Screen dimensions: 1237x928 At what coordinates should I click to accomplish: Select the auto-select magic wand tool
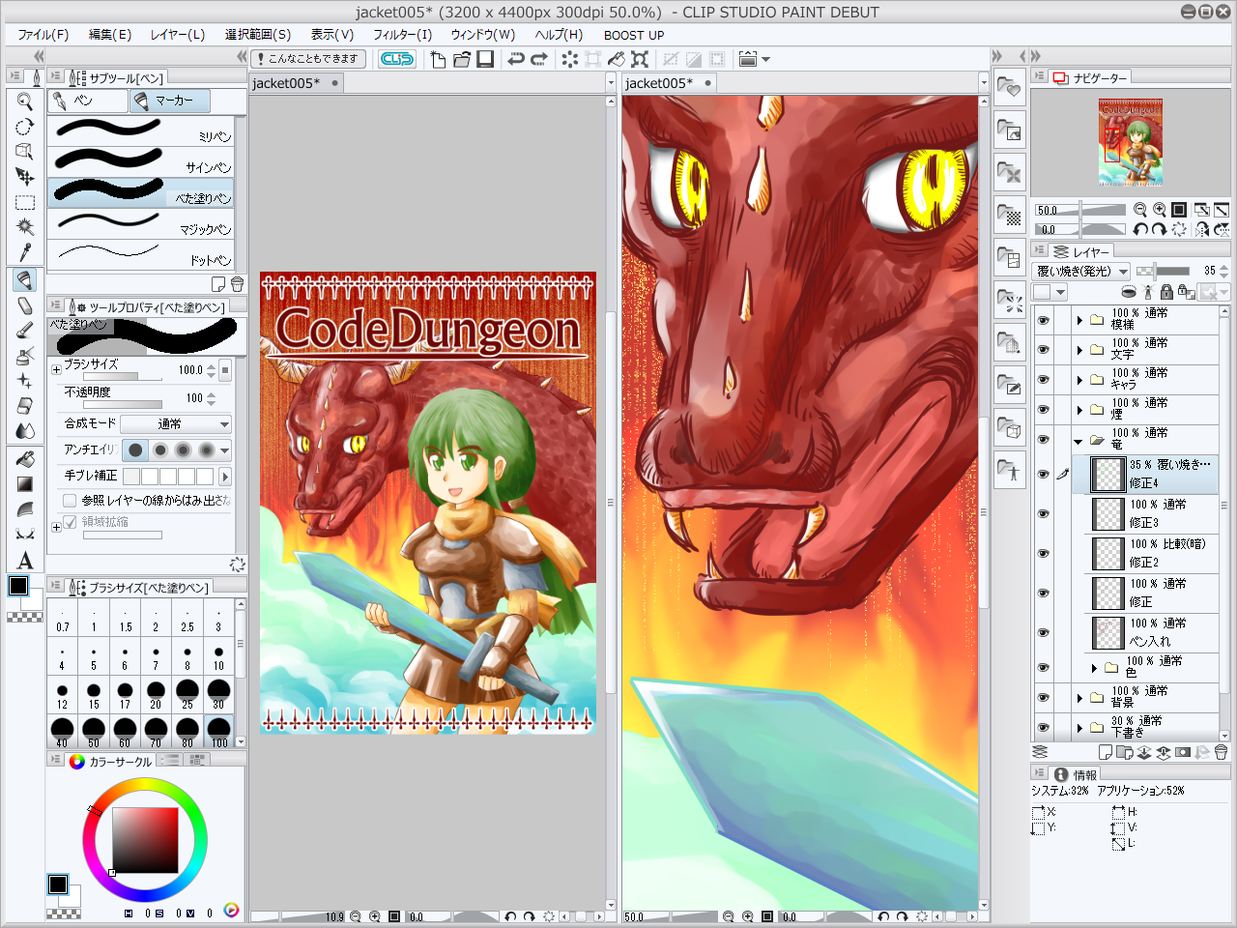point(25,227)
